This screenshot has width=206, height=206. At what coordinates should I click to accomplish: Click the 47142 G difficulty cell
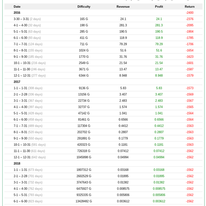(84, 113)
